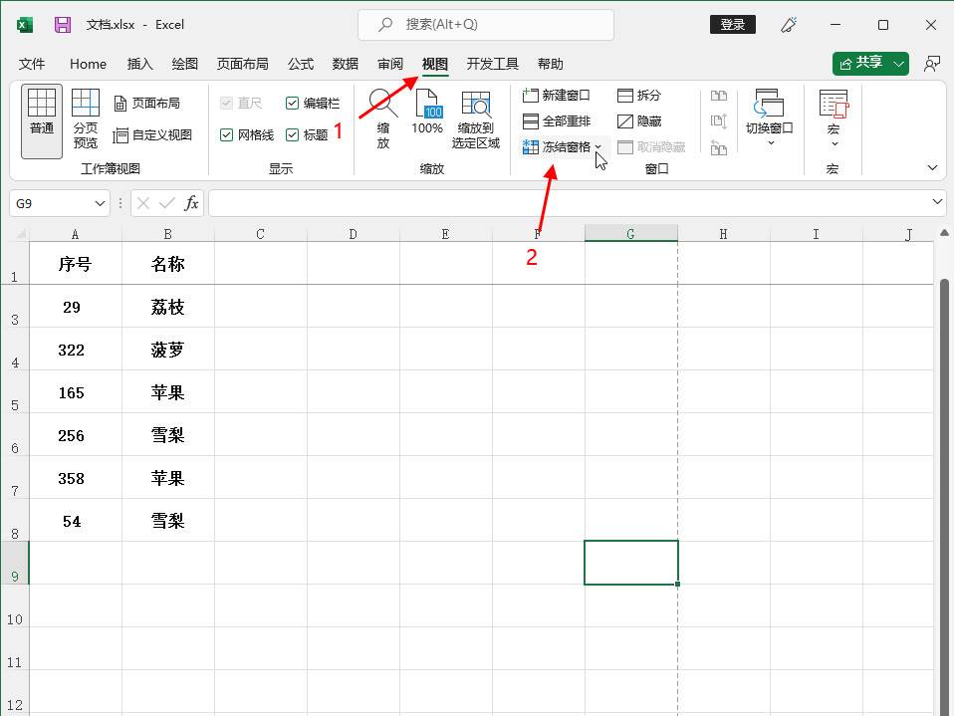
Task: Switch to the Formulas (公式) tab
Action: tap(301, 64)
